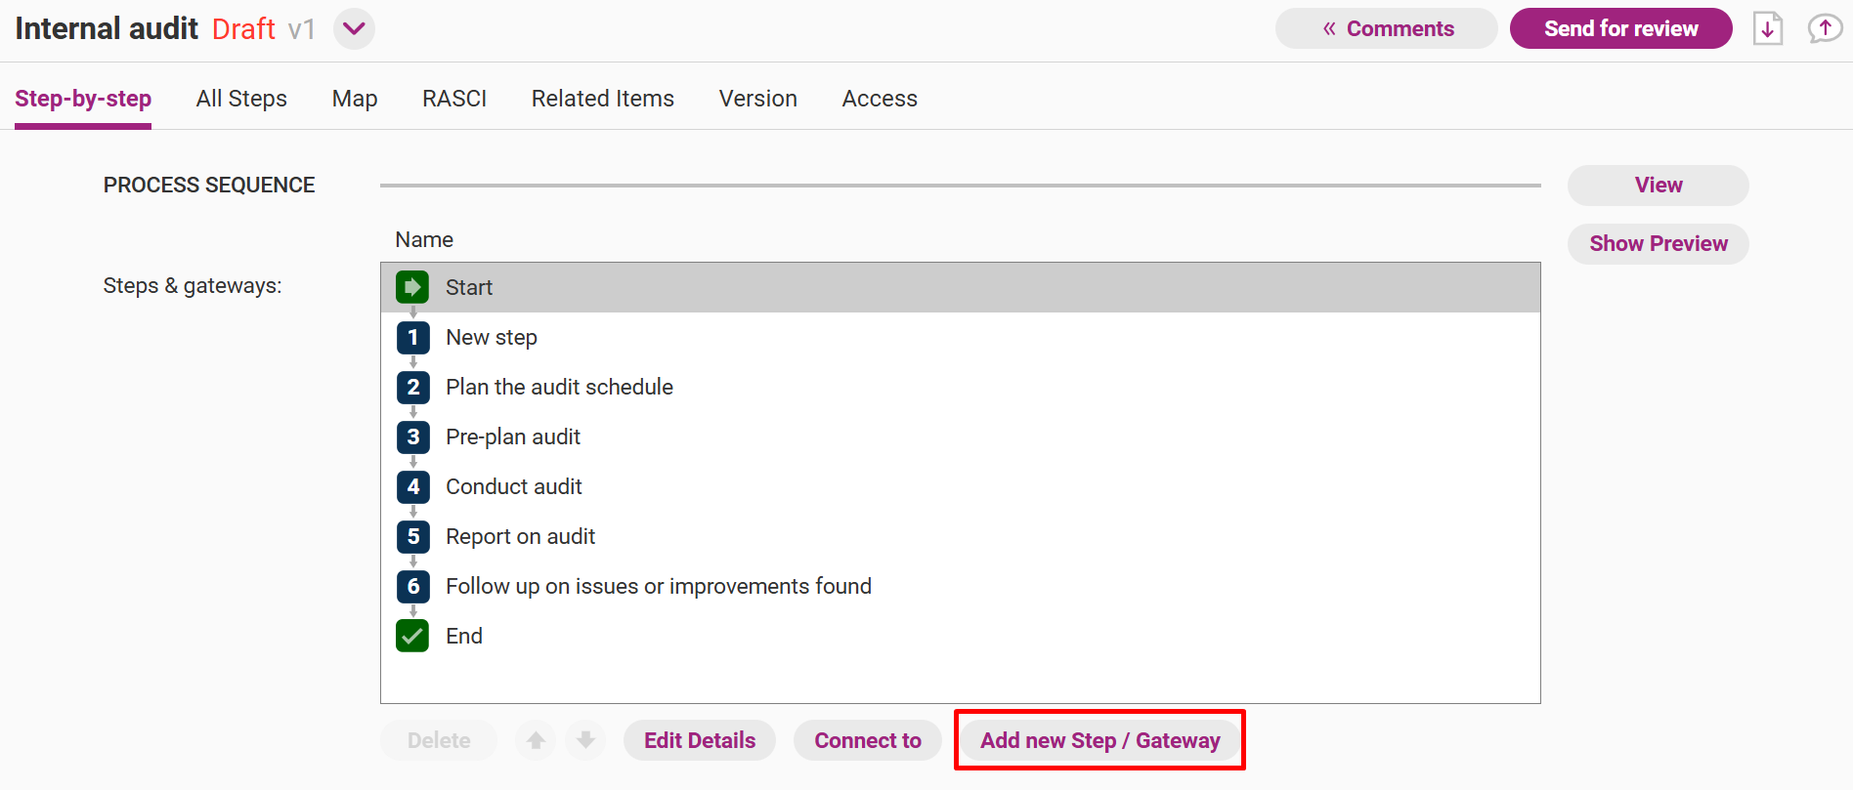
Task: Select the green Start icon
Action: 412,287
